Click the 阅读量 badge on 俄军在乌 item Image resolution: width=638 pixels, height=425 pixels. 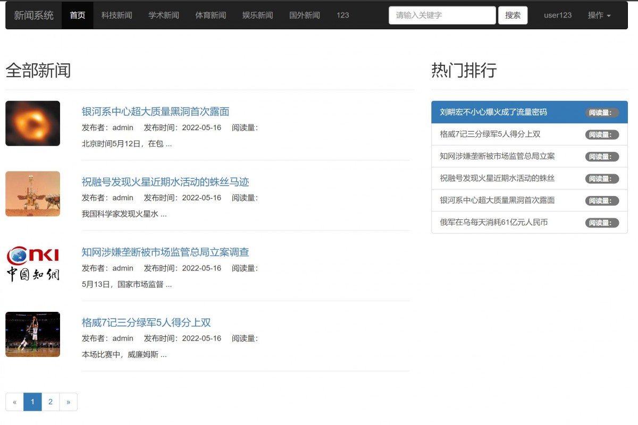602,223
